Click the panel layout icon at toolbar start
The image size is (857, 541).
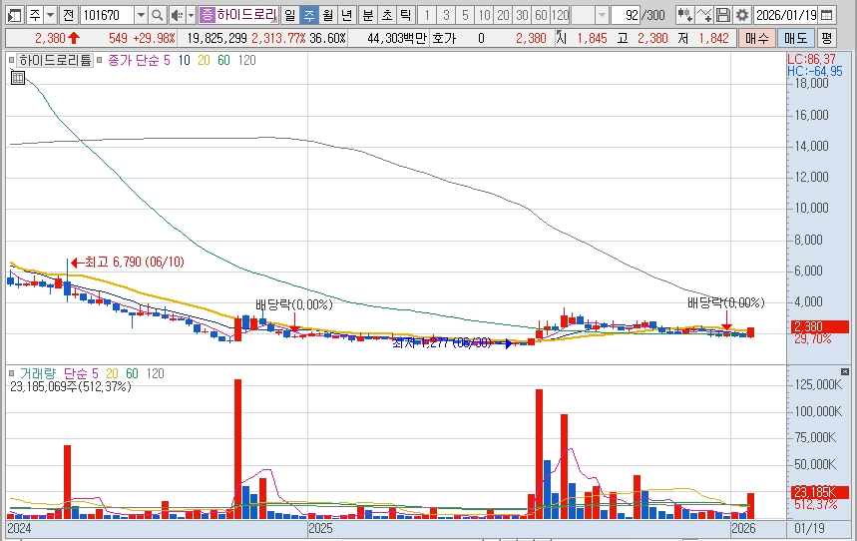(x=15, y=15)
